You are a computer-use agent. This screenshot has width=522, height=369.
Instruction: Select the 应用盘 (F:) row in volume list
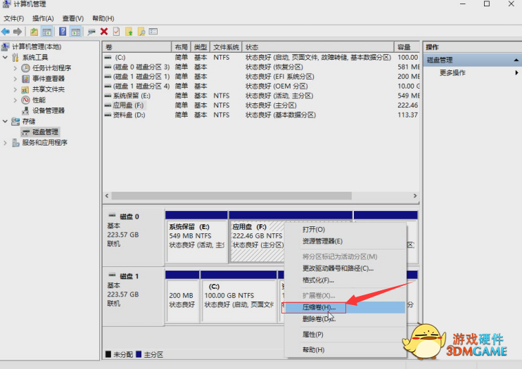(x=261, y=105)
